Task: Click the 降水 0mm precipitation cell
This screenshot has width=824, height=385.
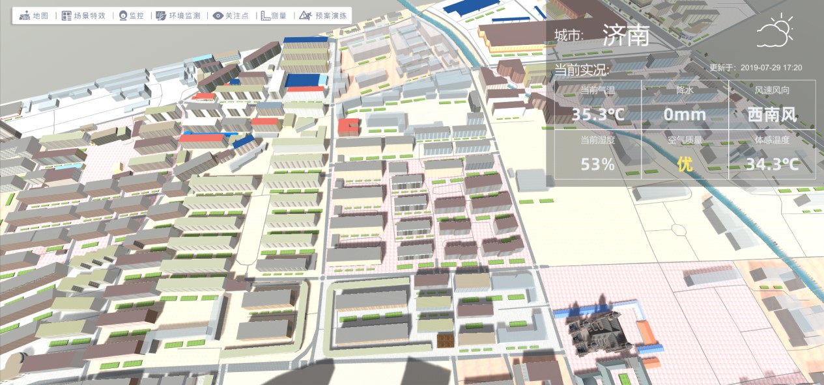Action: 685,105
